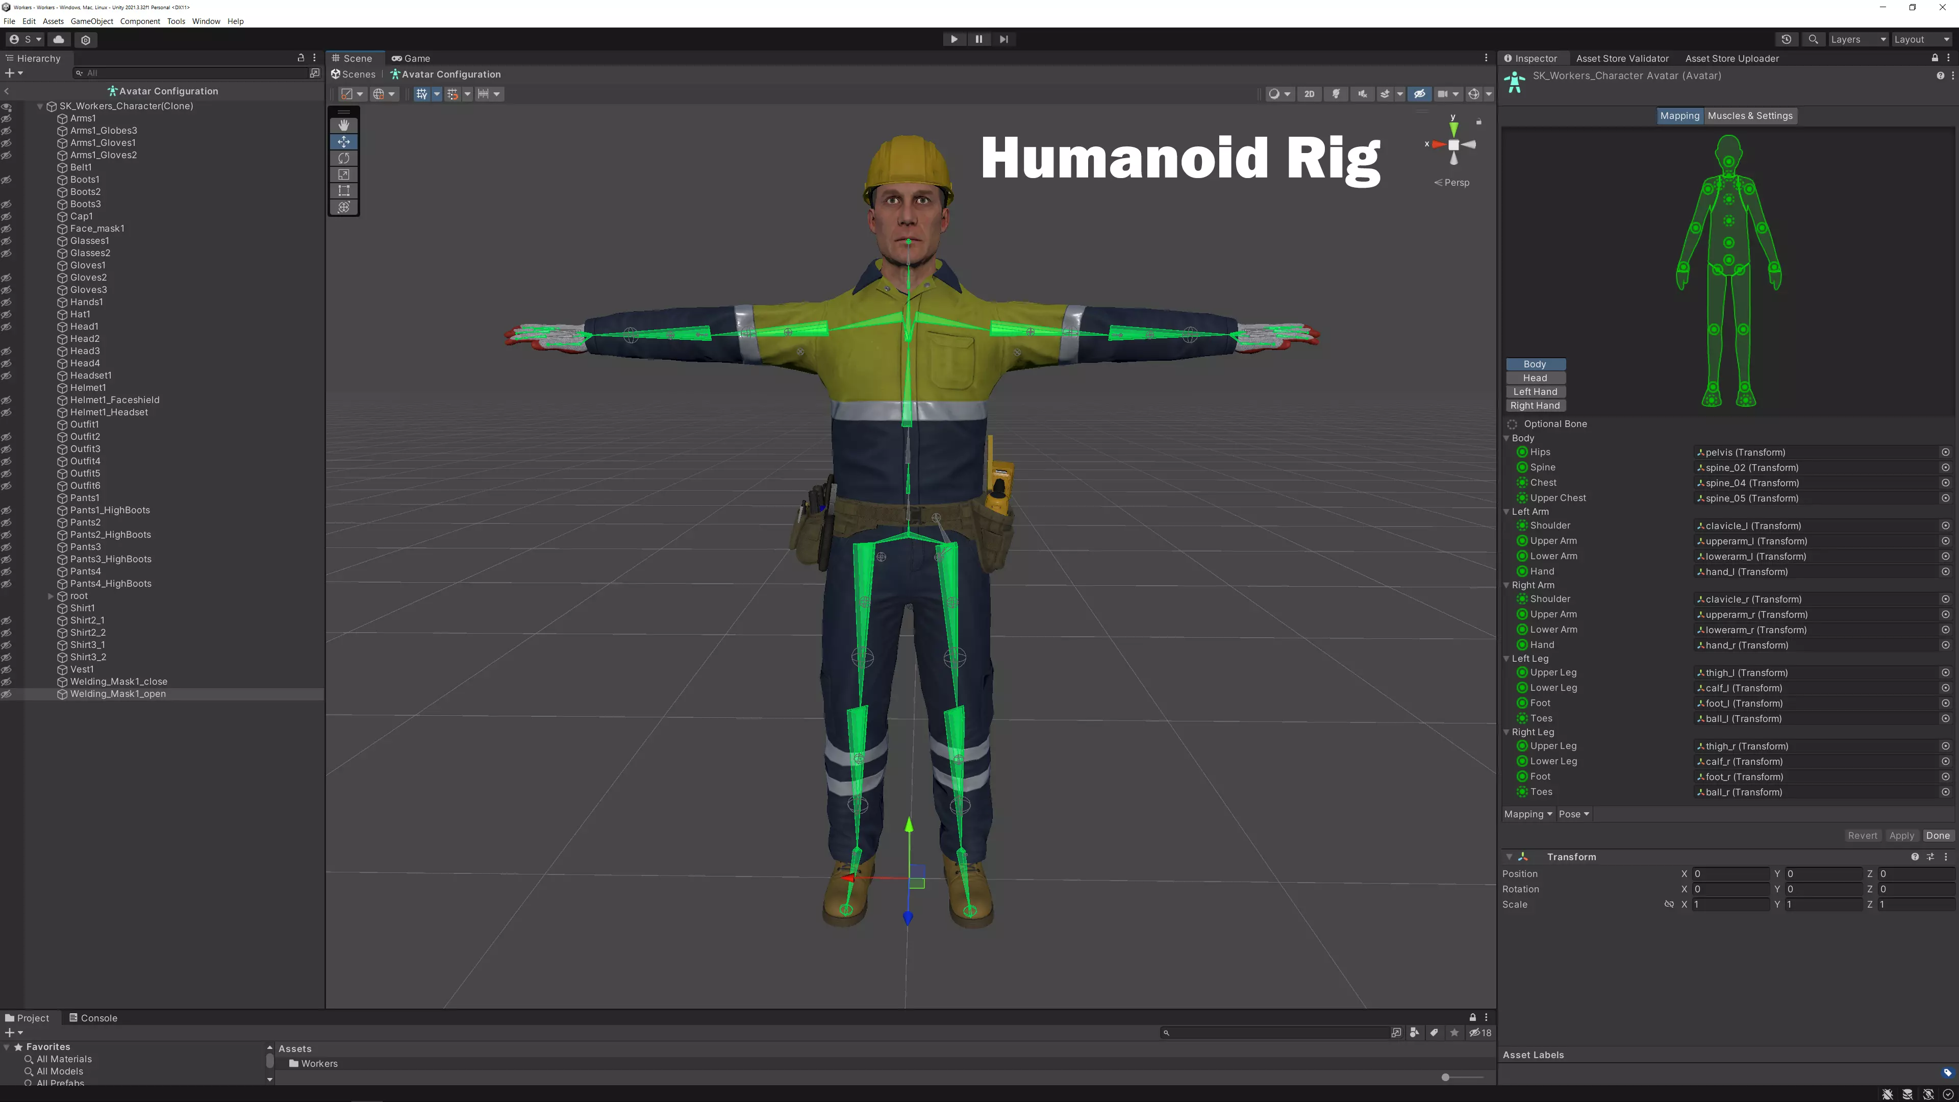Toggle visibility of Arms1 object
Screen dimensions: 1959x1102
pos(7,119)
